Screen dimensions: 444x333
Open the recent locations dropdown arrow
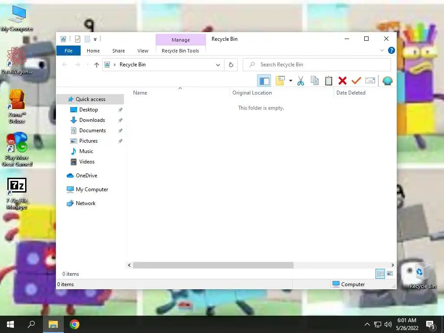click(x=87, y=65)
